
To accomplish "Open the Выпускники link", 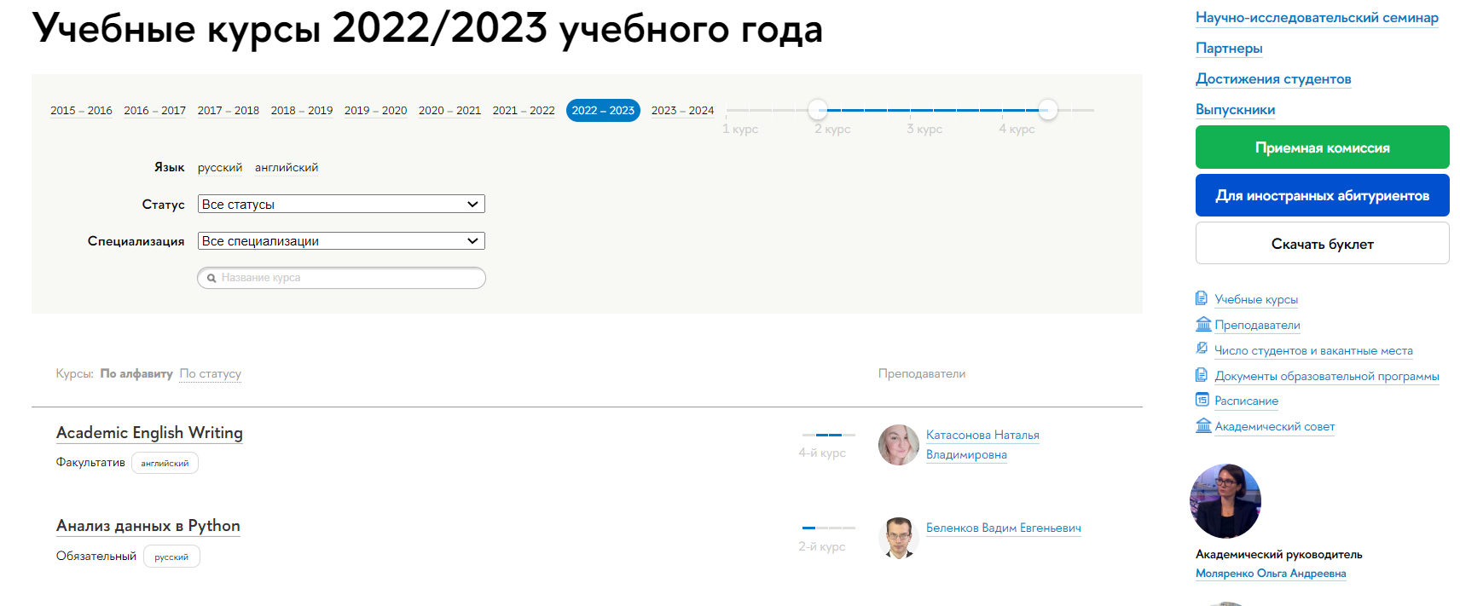I will (x=1235, y=110).
